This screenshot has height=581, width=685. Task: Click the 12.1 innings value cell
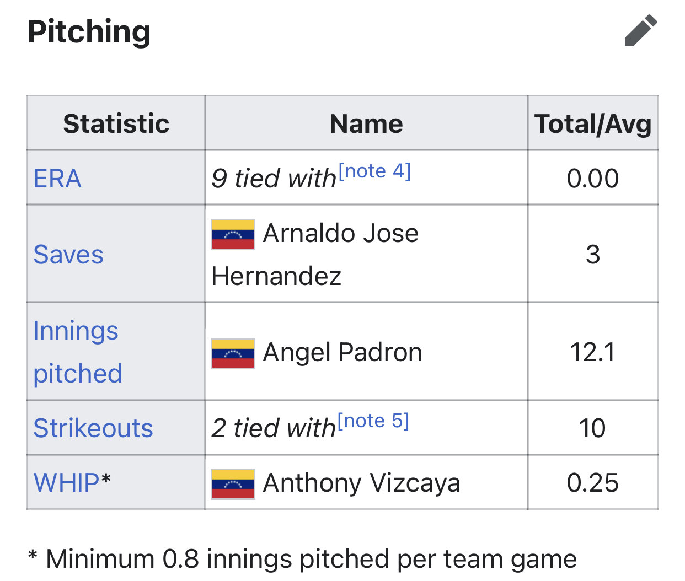pos(592,352)
